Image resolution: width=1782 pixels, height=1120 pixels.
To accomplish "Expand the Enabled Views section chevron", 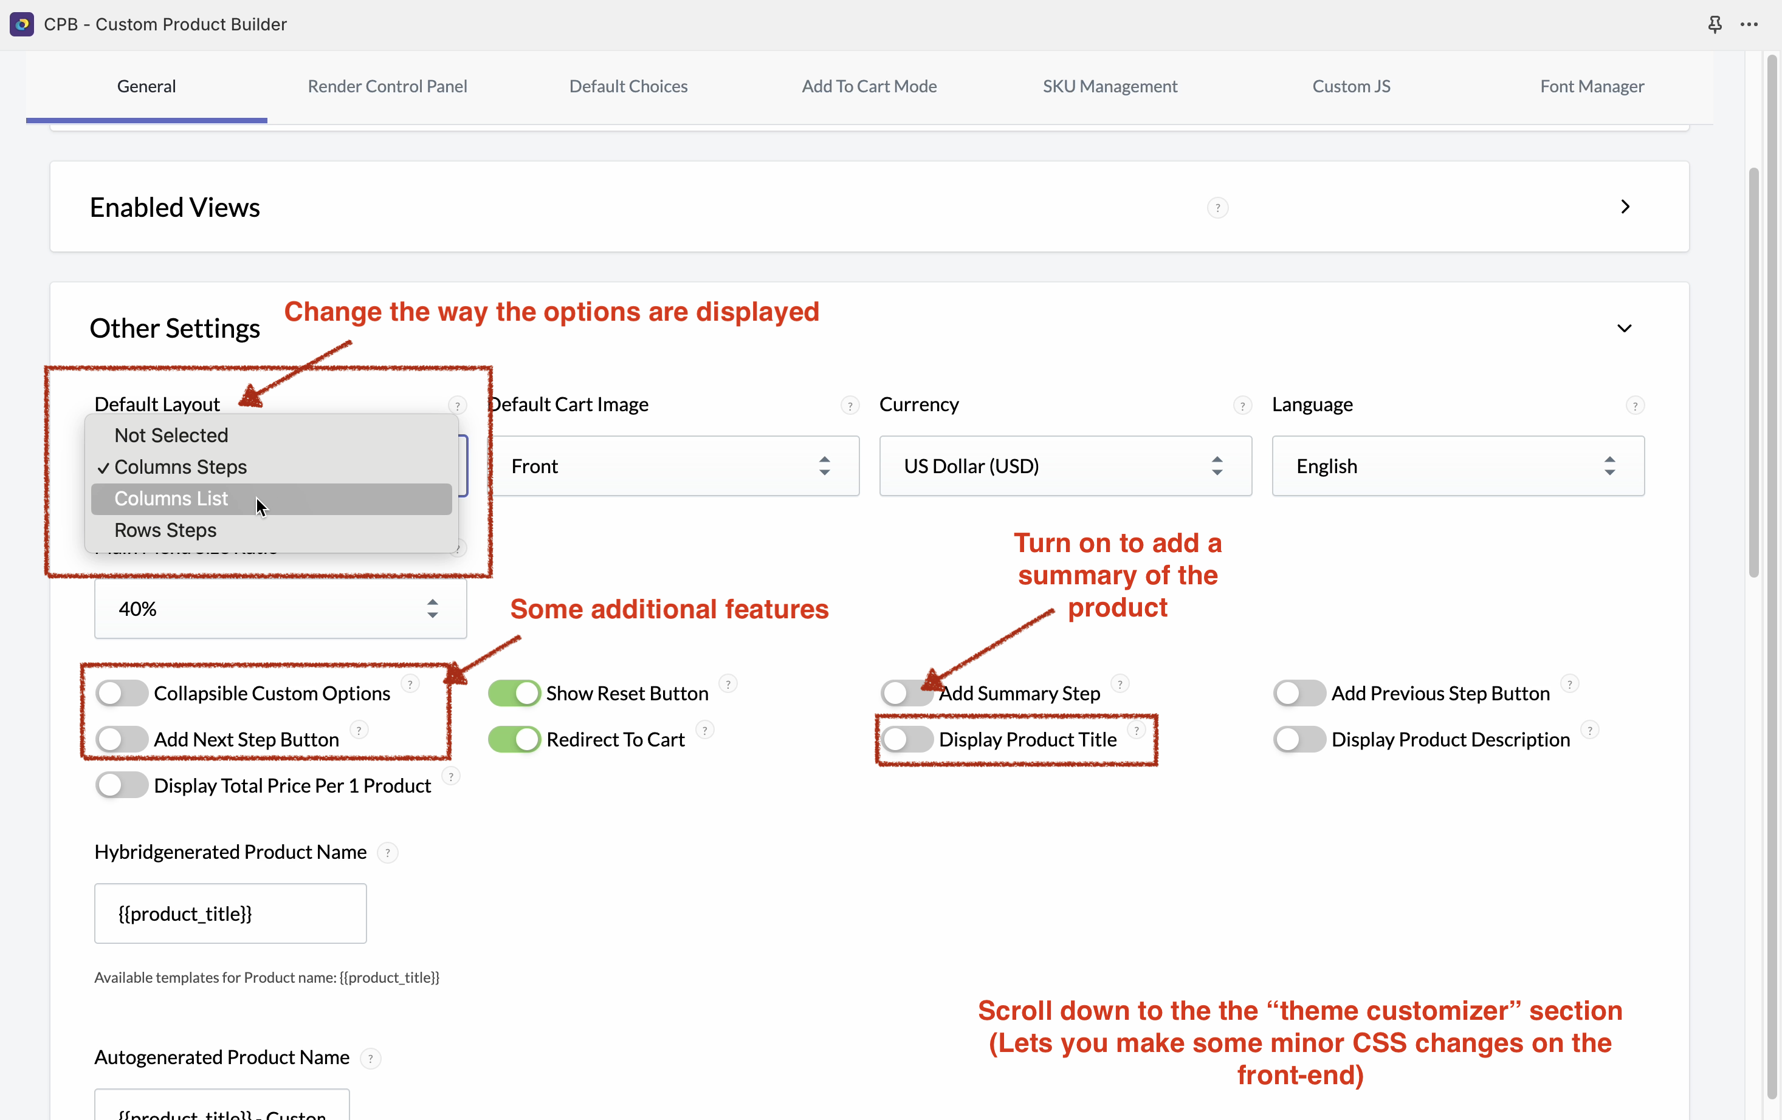I will tap(1625, 207).
